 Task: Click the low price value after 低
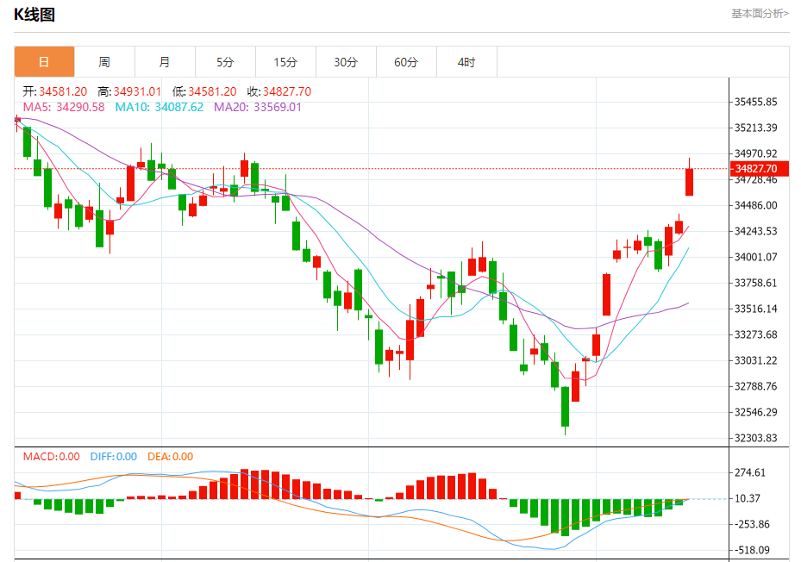[212, 91]
